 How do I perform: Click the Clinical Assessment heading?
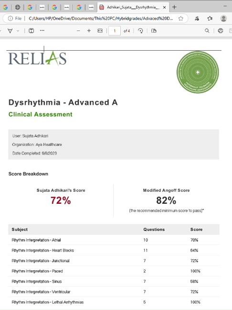41,114
